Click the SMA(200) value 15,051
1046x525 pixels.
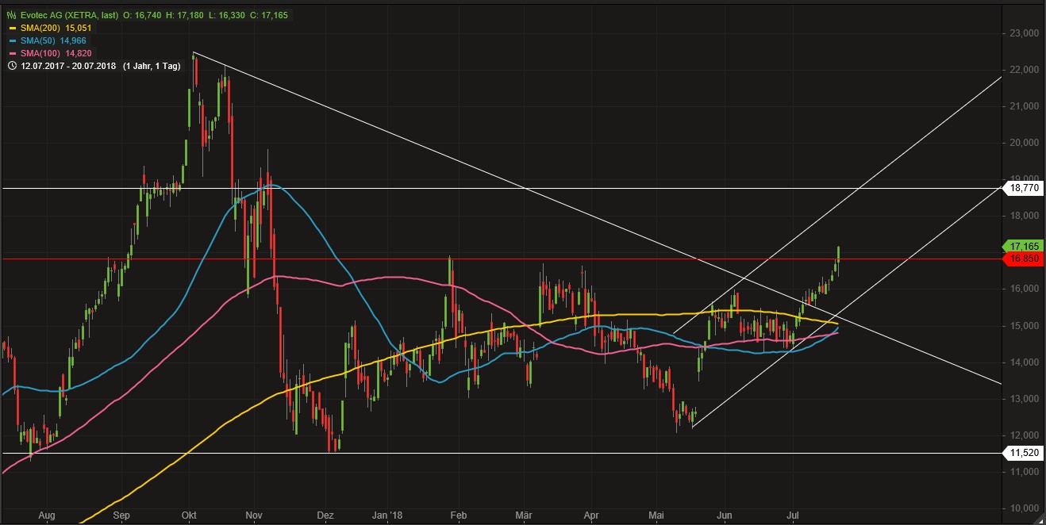[x=79, y=27]
